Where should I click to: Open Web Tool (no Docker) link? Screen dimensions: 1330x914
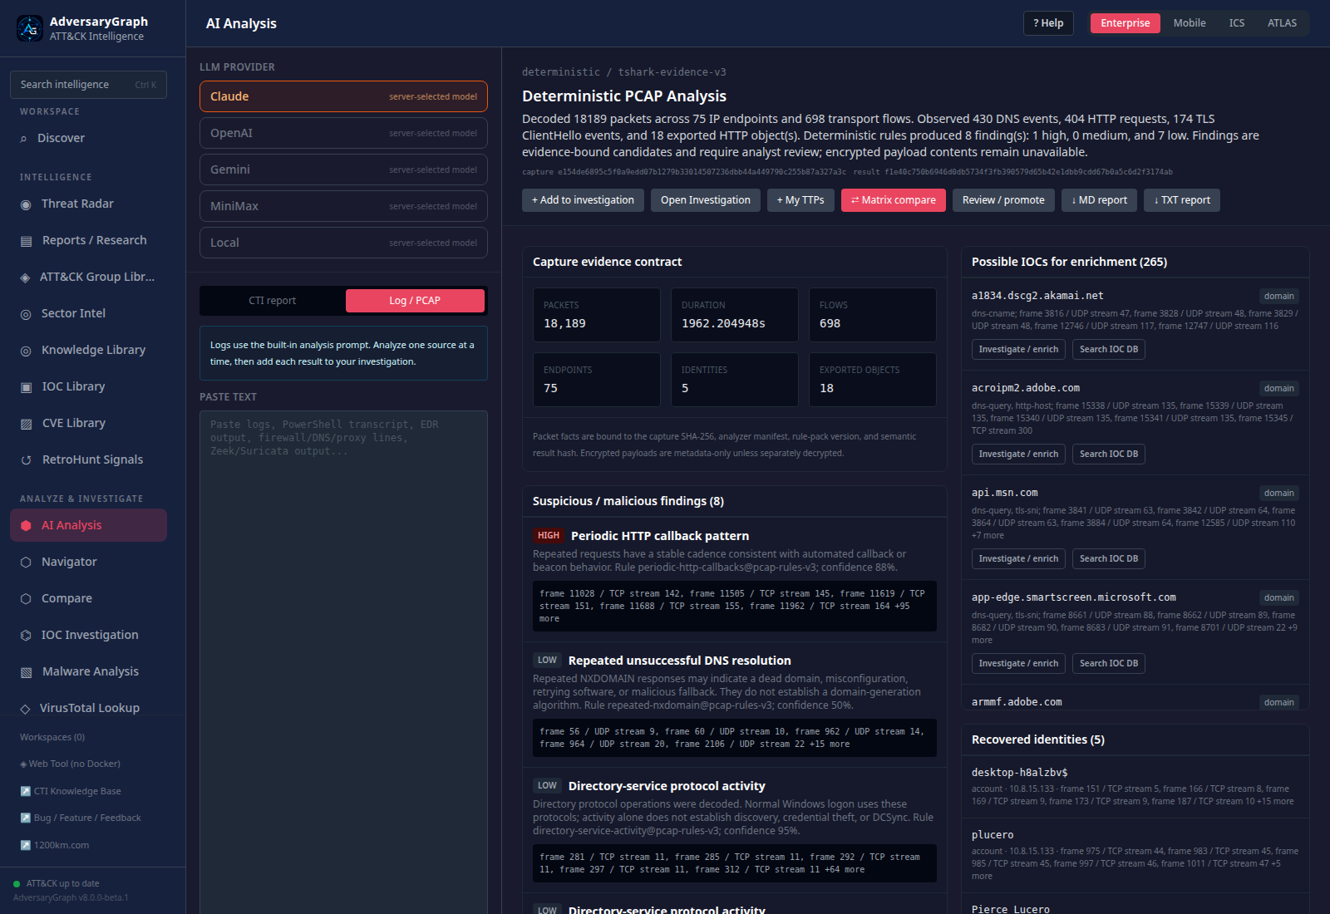71,764
